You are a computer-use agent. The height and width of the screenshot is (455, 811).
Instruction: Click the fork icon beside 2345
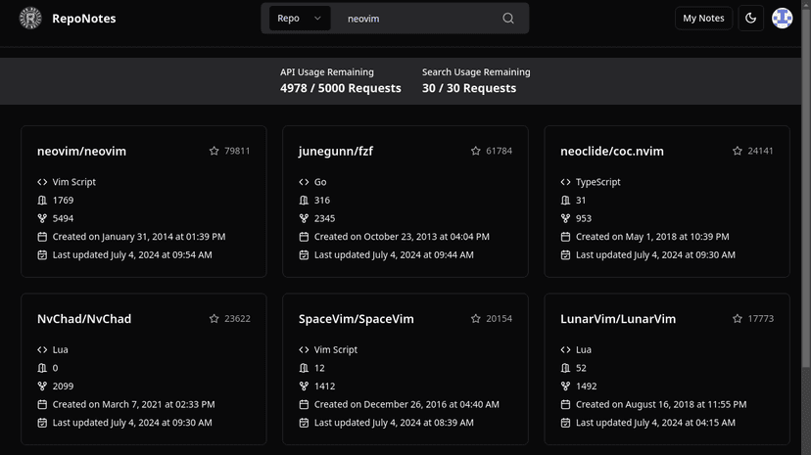point(304,218)
